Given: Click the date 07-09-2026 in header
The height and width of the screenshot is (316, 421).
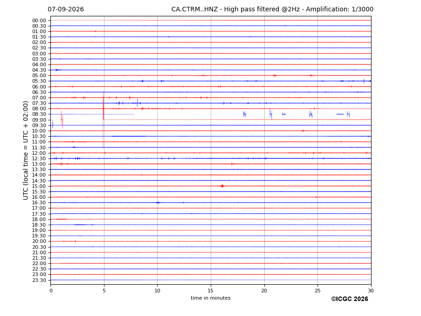Looking at the screenshot, I should pyautogui.click(x=66, y=10).
